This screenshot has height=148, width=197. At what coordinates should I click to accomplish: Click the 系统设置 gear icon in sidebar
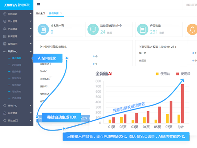4,14
